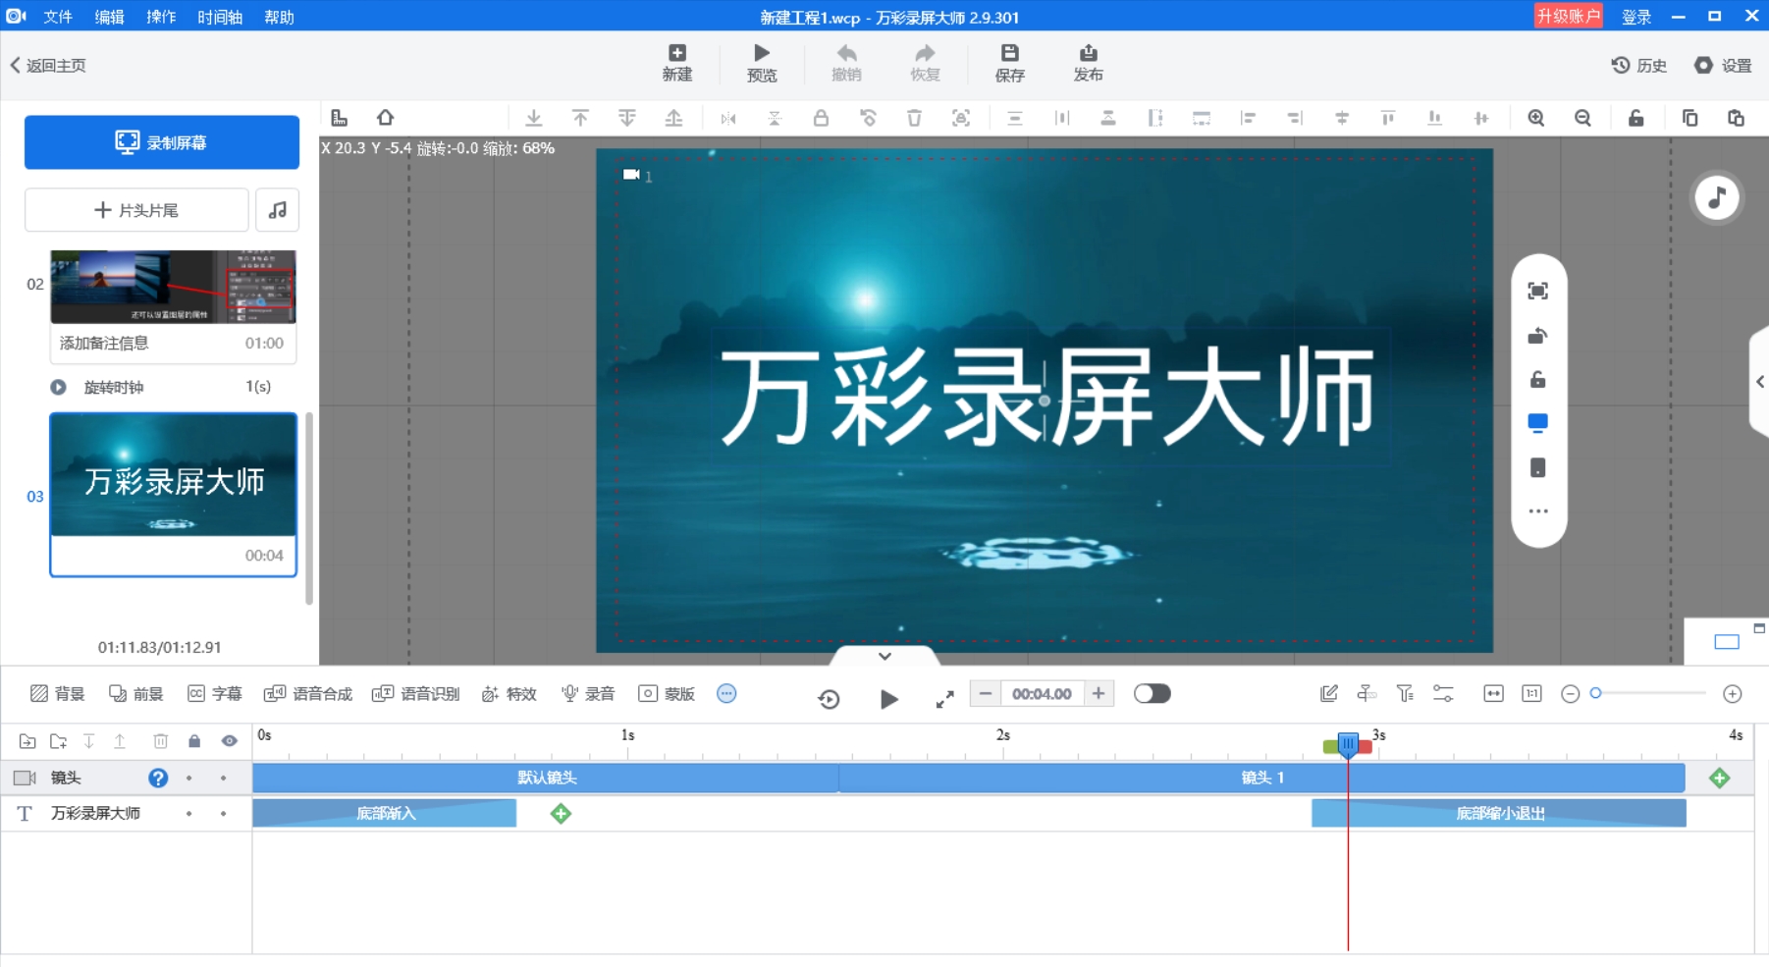Click the 录制屏幕 record screen button
This screenshot has height=967, width=1769.
pyautogui.click(x=162, y=142)
